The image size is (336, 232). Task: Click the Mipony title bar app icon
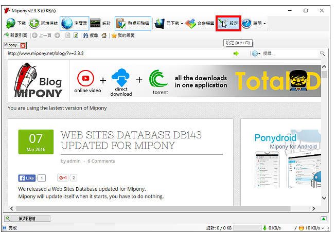point(7,10)
